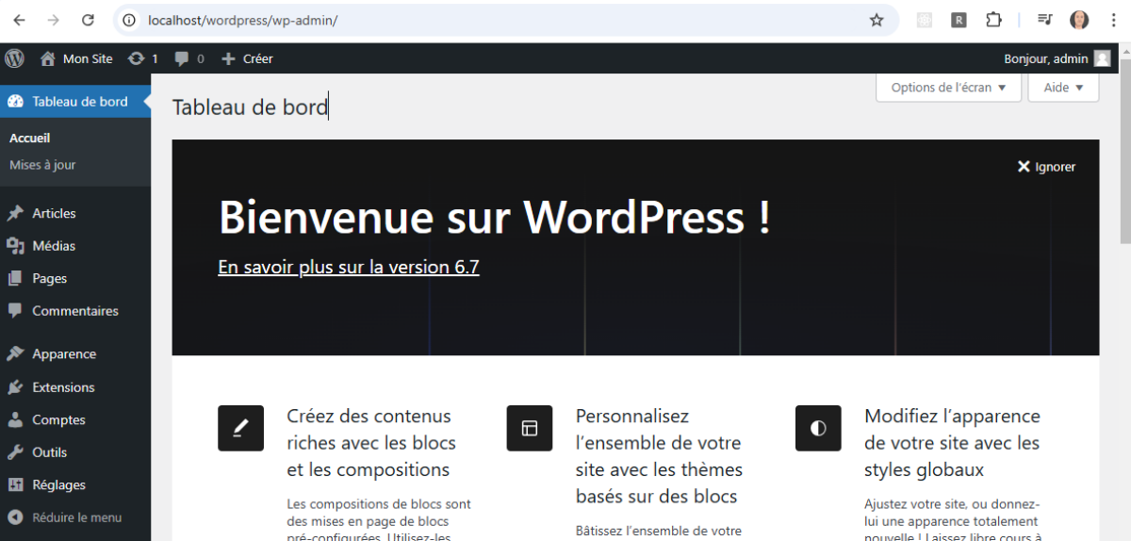Click the layout themes icon tile

click(530, 428)
